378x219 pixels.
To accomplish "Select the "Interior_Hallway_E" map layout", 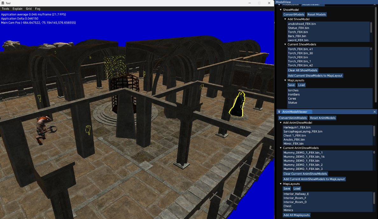I will (328, 194).
